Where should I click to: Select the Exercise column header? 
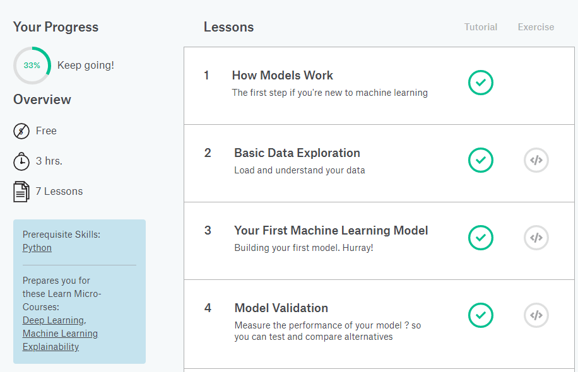(x=536, y=27)
